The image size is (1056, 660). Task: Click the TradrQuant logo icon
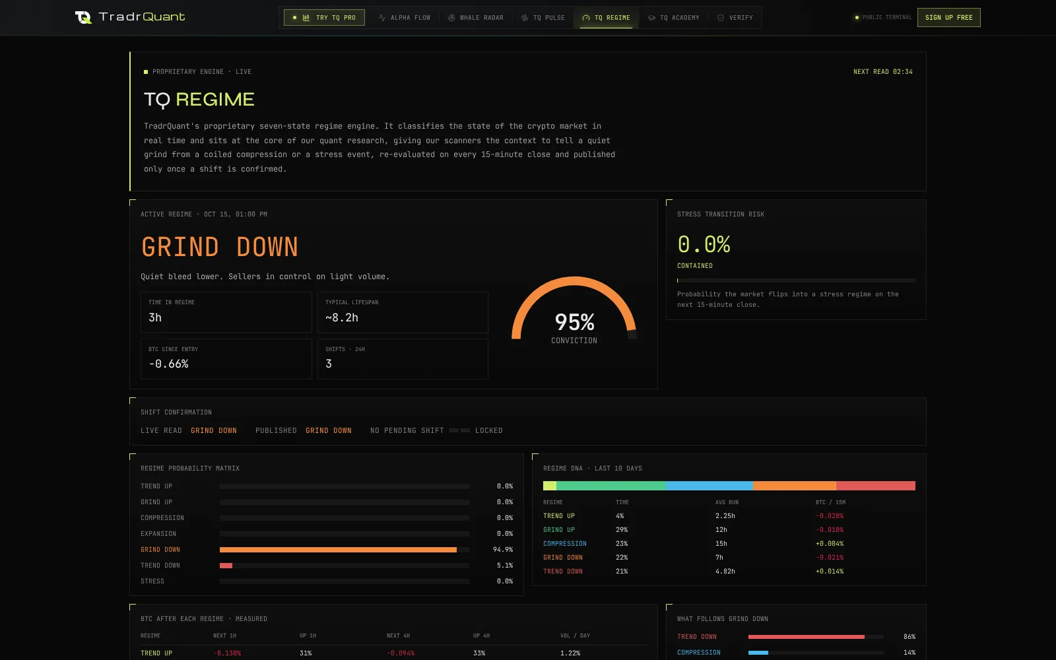coord(83,17)
